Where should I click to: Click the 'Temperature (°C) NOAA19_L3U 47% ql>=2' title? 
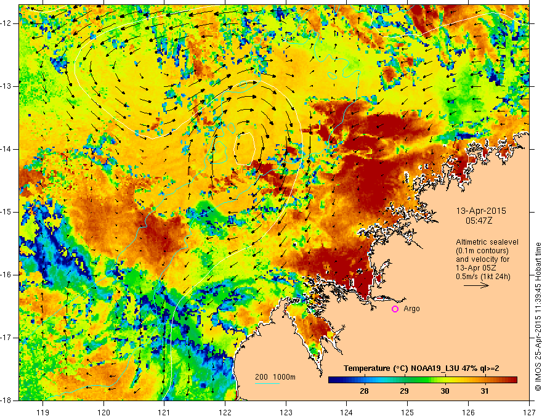(x=421, y=368)
